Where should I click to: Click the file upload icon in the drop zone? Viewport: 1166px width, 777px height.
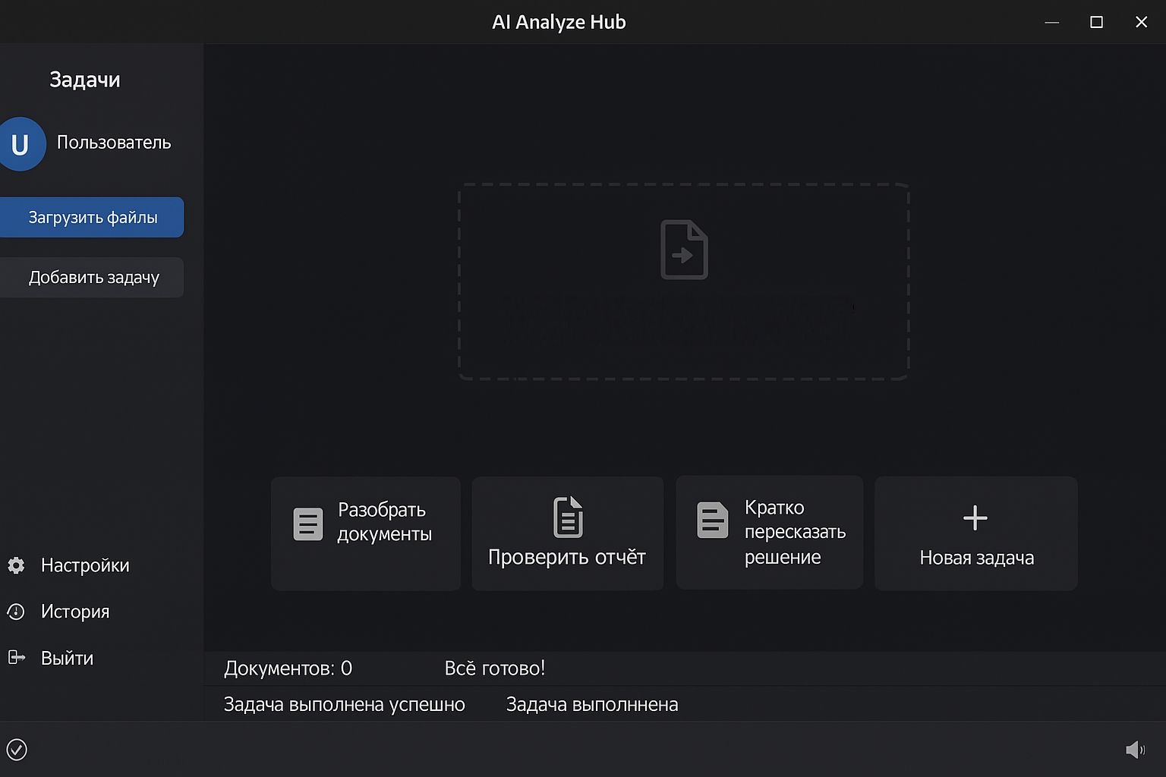[683, 250]
